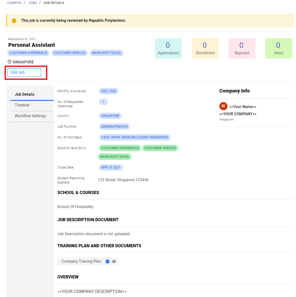This screenshot has height=297, width=296.
Task: Open the Timeline tab
Action: (22, 105)
